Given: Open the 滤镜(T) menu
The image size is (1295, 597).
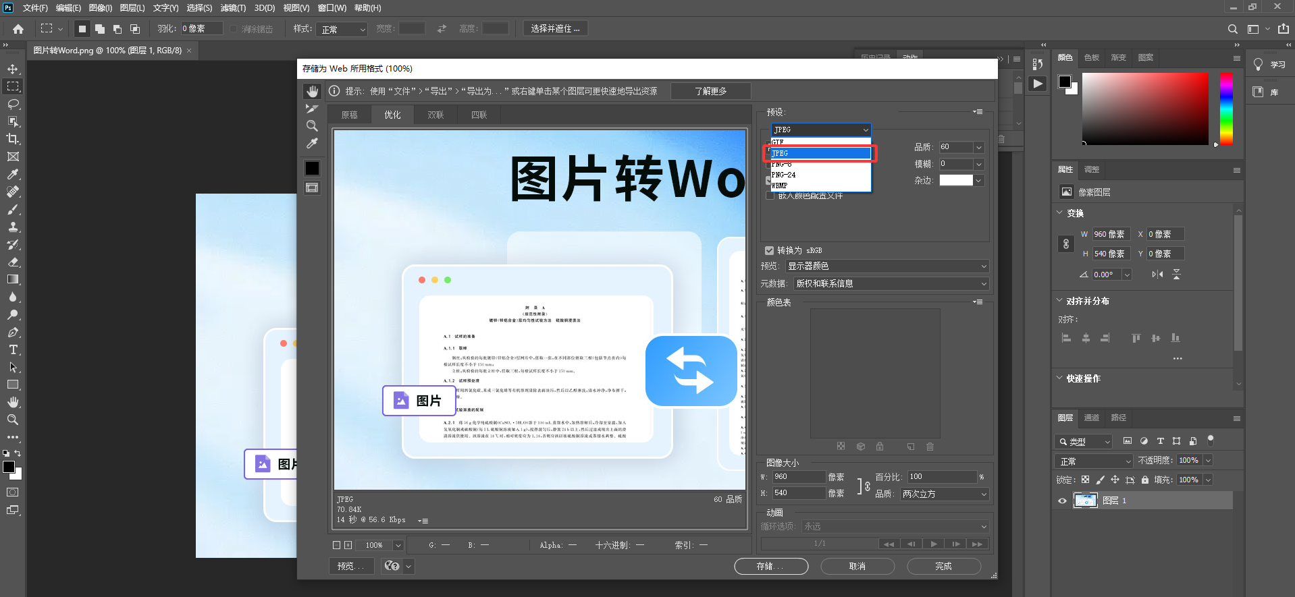Looking at the screenshot, I should click(x=233, y=8).
